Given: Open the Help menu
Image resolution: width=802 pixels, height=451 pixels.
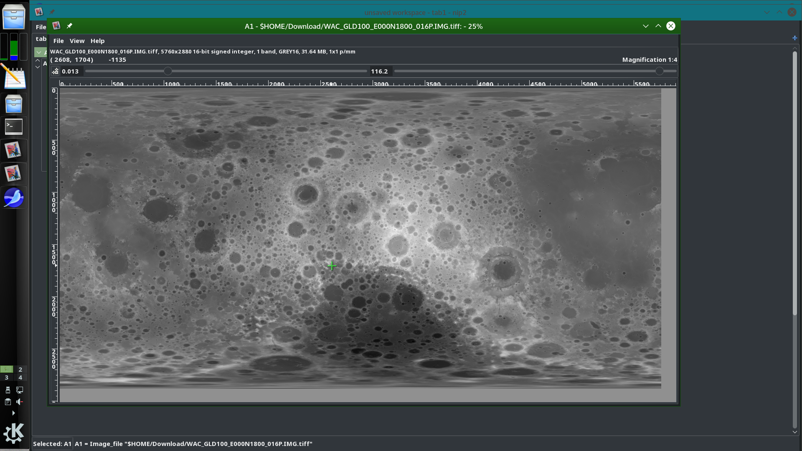Looking at the screenshot, I should (x=97, y=41).
